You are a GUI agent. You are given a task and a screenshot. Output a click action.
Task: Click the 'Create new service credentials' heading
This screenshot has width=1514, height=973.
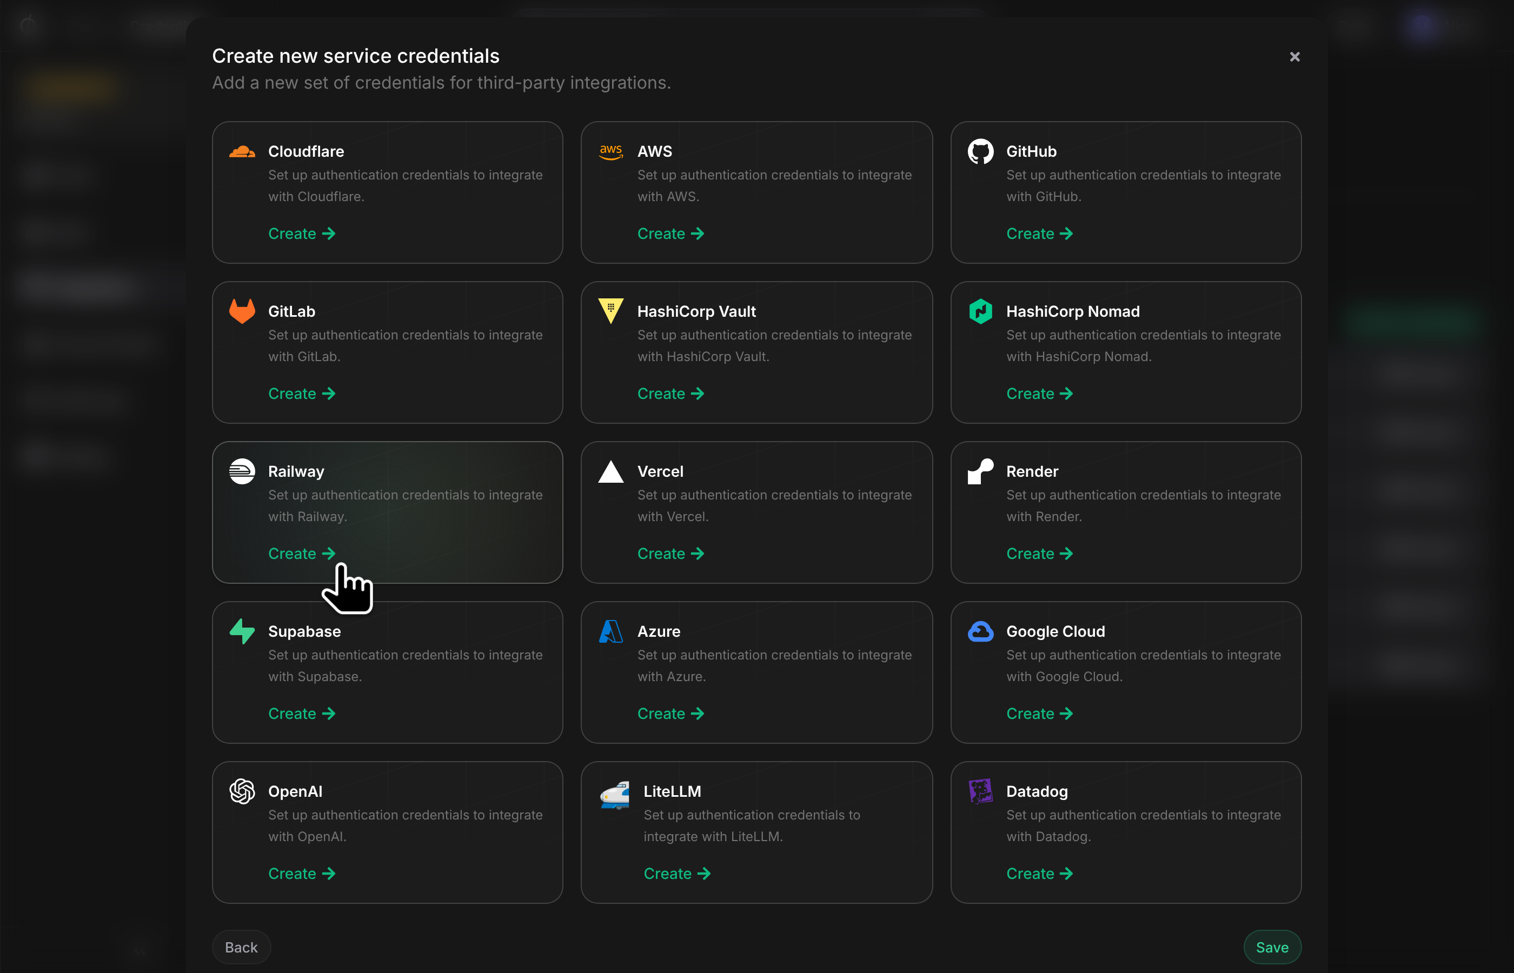[356, 56]
